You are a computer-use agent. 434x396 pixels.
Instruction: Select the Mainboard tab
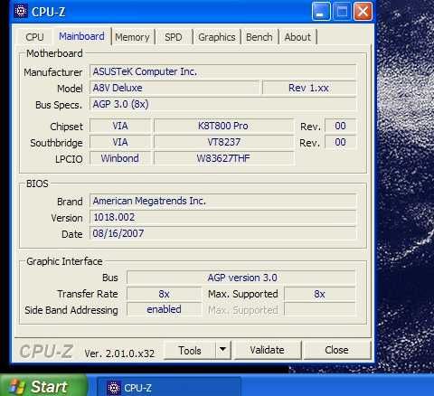coord(81,36)
